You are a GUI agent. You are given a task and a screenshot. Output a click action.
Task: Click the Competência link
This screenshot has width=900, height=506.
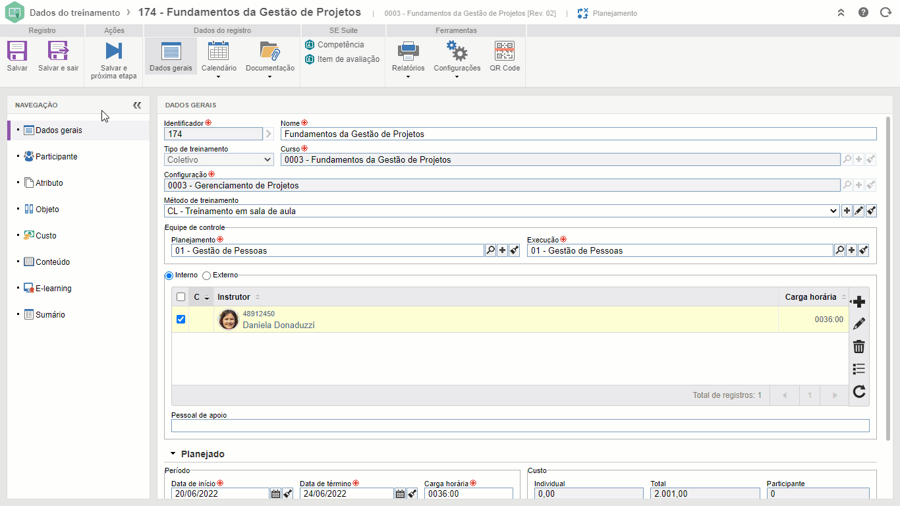pos(340,45)
